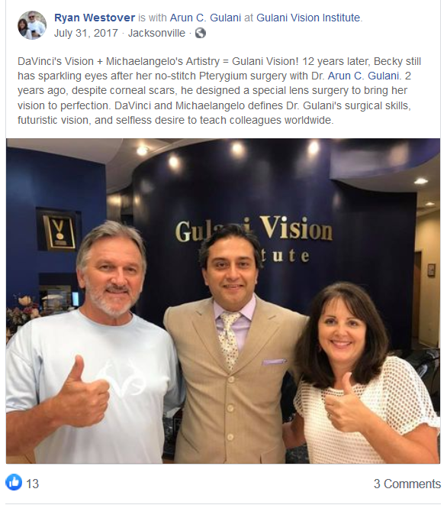View the 13 reactions count
Image resolution: width=447 pixels, height=505 pixels.
point(32,484)
